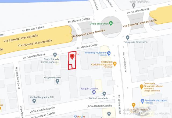Open the Iberico Lavanderia map pin

click(104, 94)
